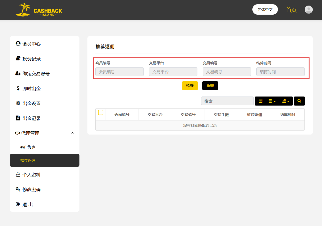322x226 pixels.
Task: Click the yellow 检索 button
Action: click(x=190, y=86)
